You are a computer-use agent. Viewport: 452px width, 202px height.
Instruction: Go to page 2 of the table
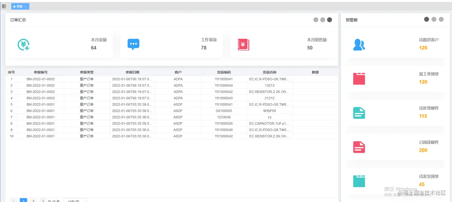click(33, 201)
